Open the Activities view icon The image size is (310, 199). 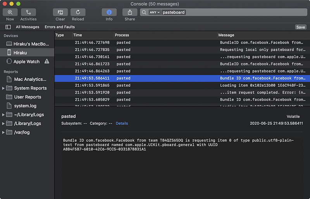coord(28,12)
